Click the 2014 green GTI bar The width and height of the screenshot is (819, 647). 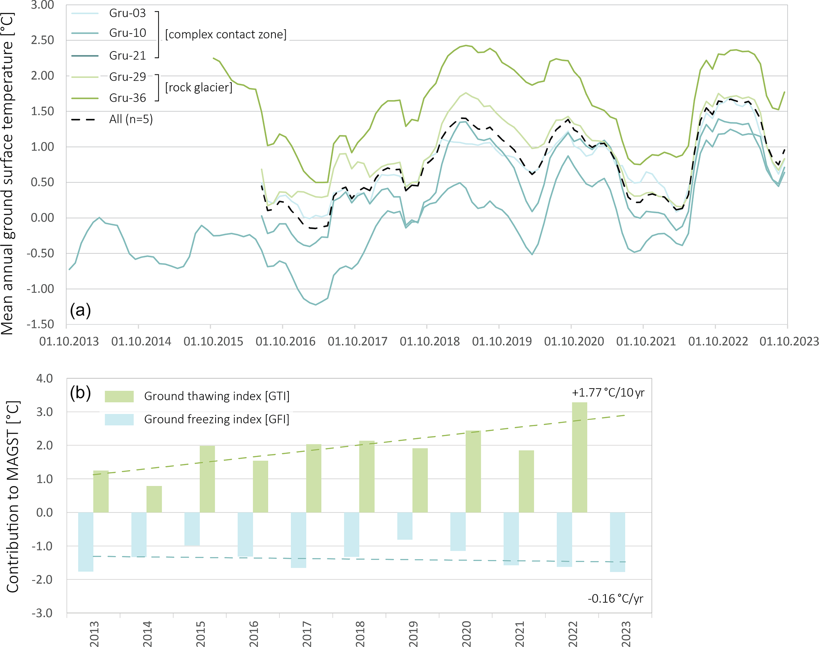click(x=154, y=499)
